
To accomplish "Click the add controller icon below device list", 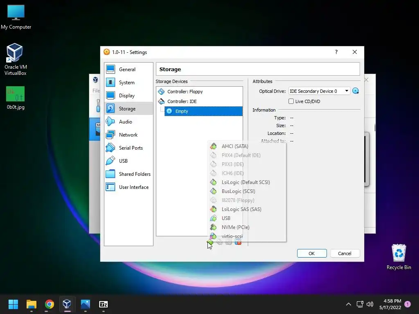I will (210, 242).
